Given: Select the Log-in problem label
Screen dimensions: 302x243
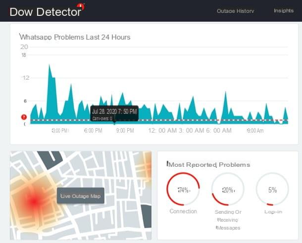Looking at the screenshot, I should (273, 212).
